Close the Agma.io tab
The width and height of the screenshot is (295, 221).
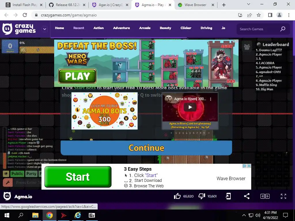click(x=170, y=5)
